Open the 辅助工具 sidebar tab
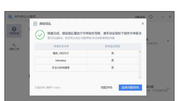 (x=14, y=47)
